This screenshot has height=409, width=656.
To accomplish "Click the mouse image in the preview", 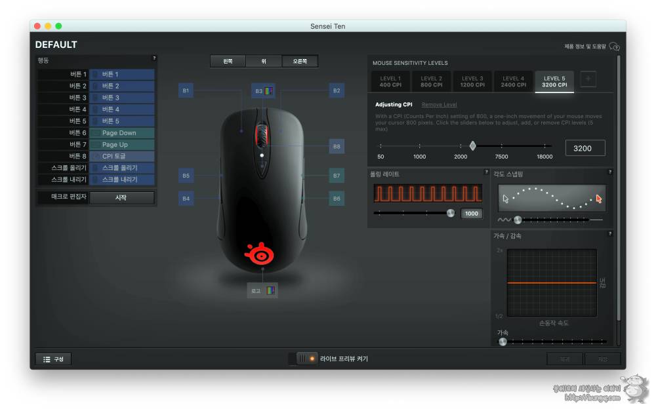I will (x=262, y=190).
